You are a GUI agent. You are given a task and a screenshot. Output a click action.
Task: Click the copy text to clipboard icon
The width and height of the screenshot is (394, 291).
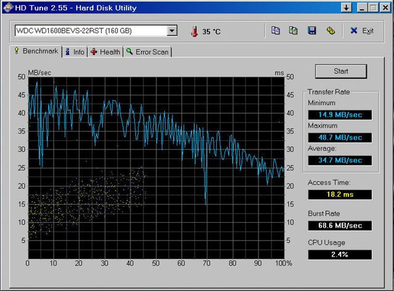click(276, 30)
